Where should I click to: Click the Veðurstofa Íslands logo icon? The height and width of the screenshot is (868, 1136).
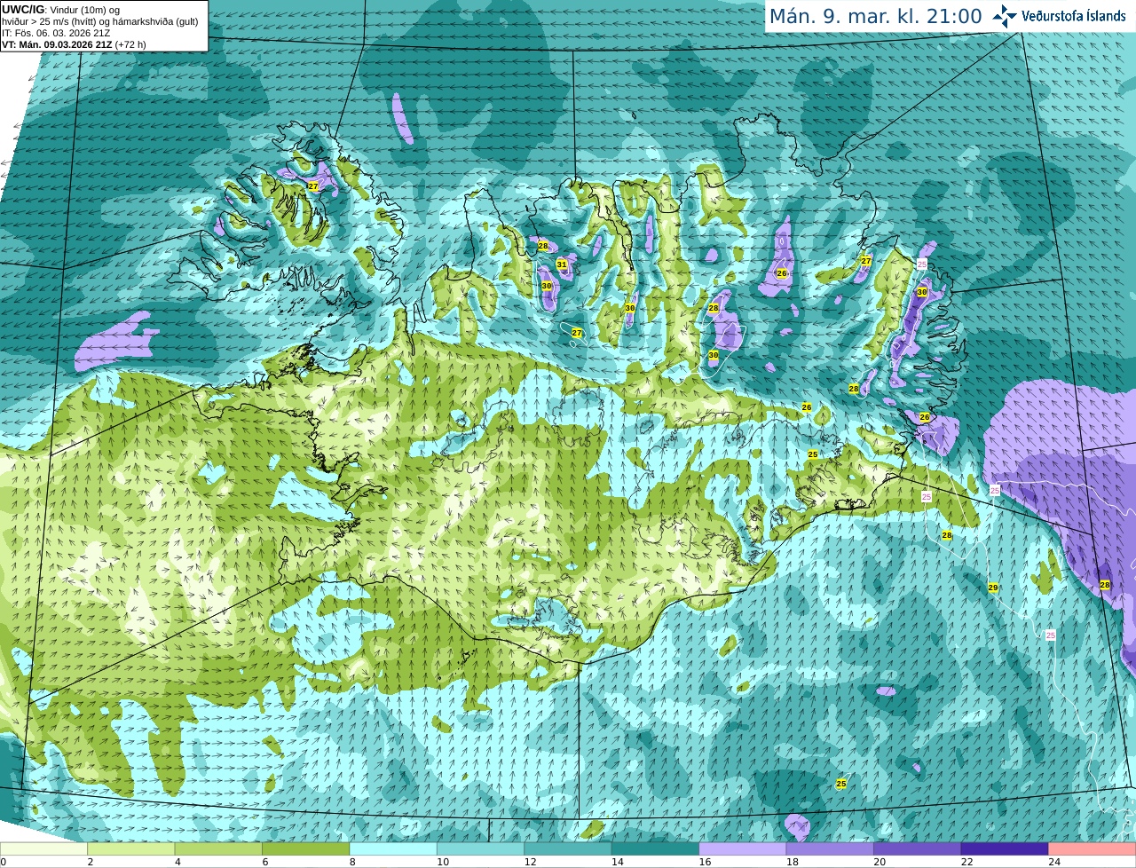click(1005, 16)
